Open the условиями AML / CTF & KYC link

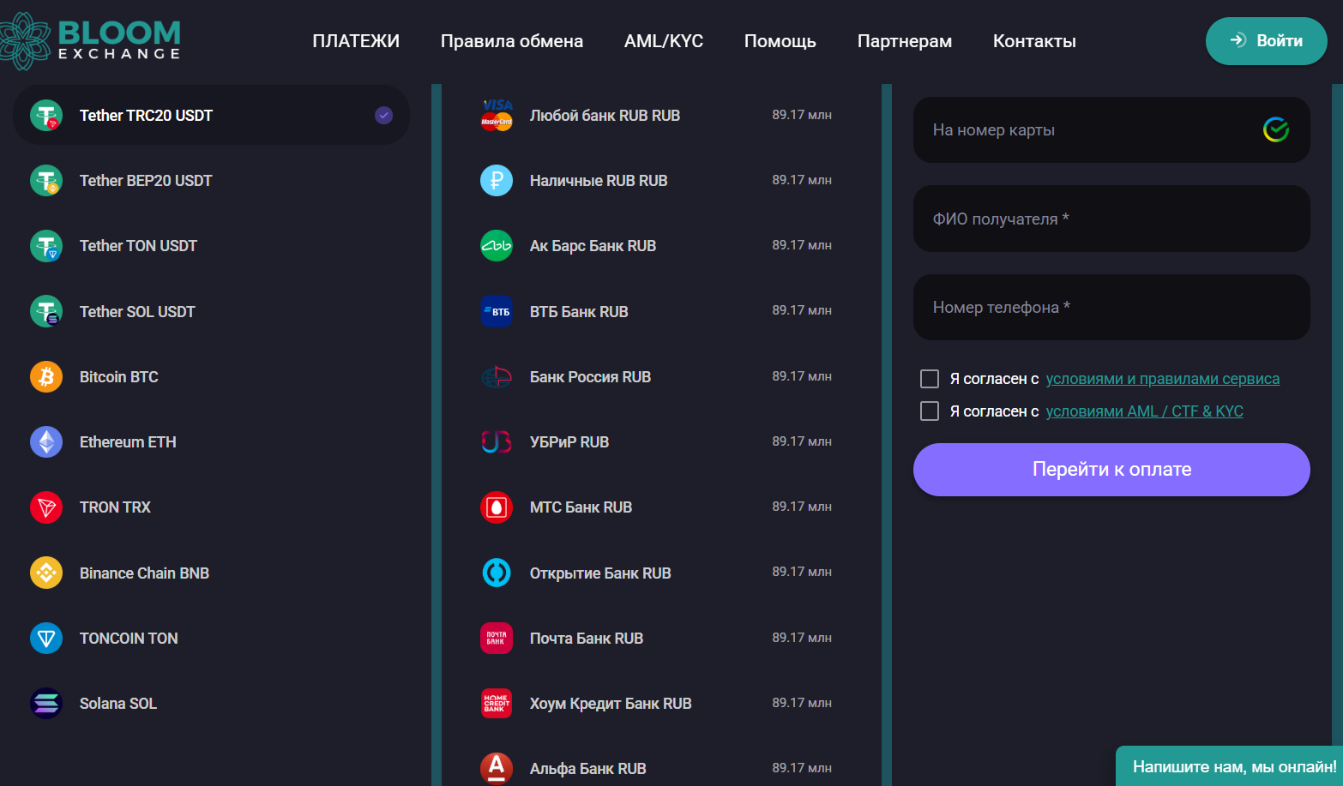pyautogui.click(x=1145, y=411)
